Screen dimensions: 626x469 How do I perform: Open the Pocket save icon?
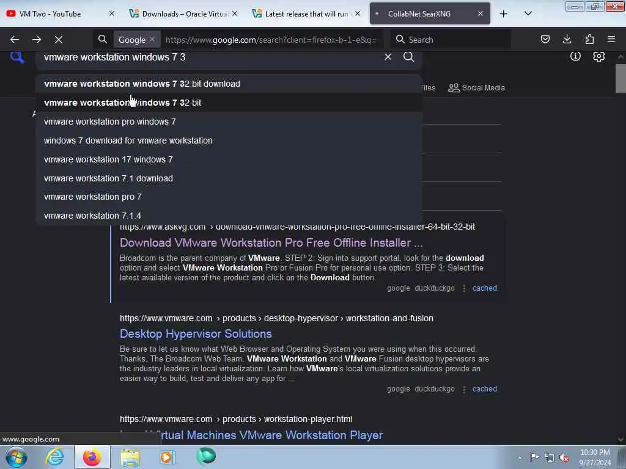click(545, 39)
